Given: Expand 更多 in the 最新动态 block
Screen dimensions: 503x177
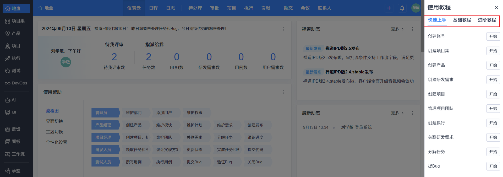Looking at the screenshot, I should tap(397, 113).
